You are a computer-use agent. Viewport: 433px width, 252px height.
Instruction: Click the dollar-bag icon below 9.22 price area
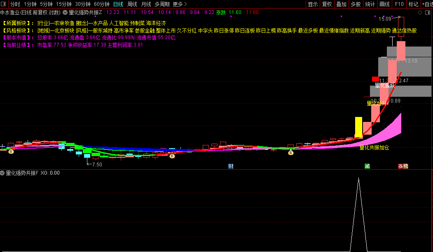point(291,152)
